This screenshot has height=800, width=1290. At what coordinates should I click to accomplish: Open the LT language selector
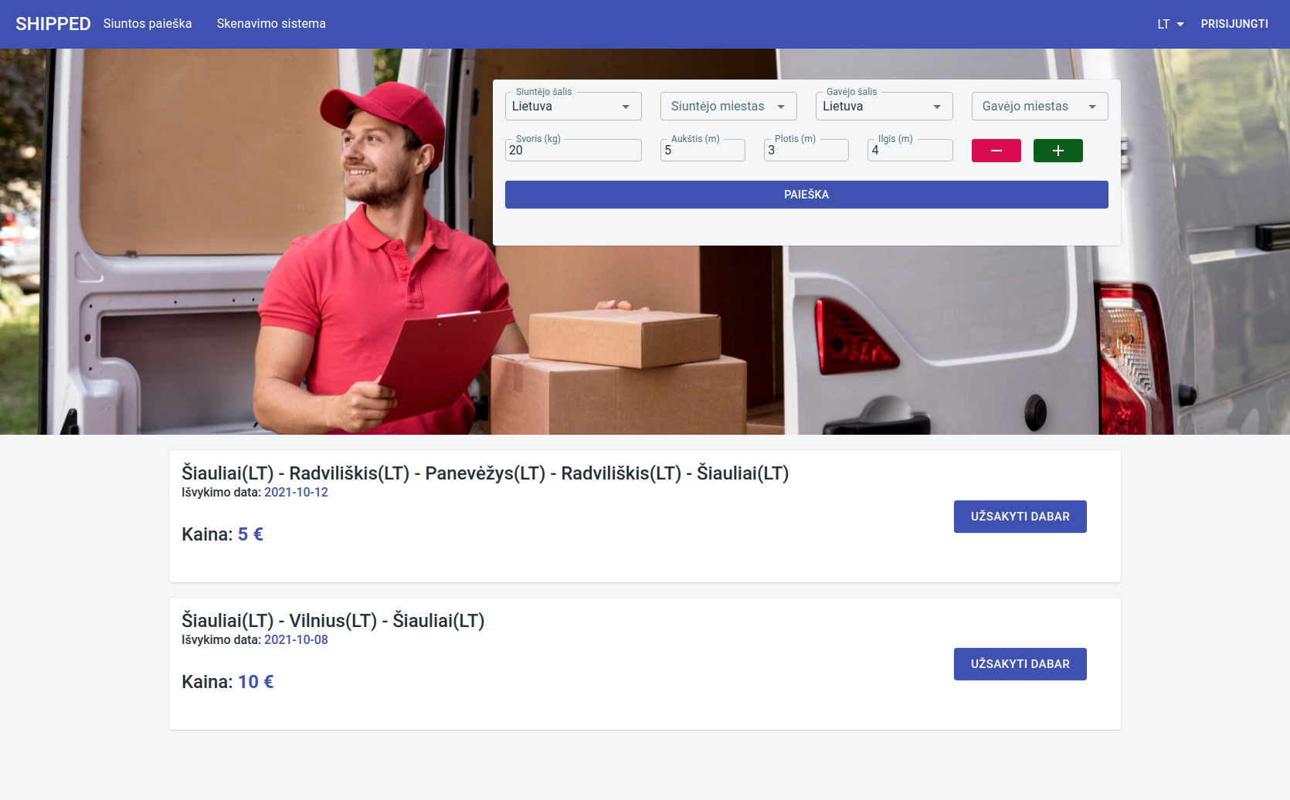[1169, 24]
